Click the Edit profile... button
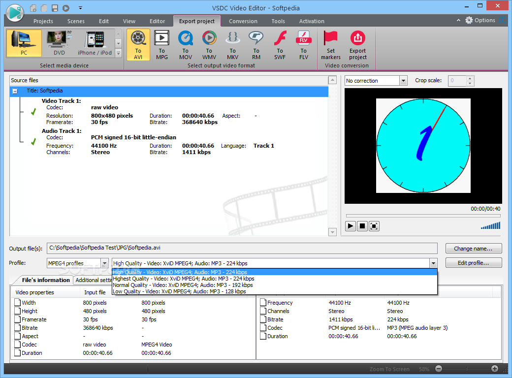Viewport: 512px width, 378px height. pyautogui.click(x=474, y=263)
